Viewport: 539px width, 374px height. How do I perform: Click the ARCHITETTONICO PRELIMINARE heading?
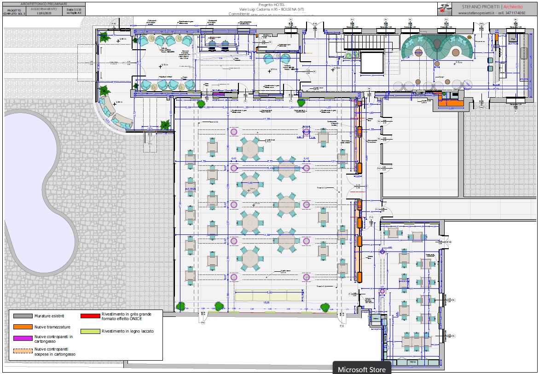point(44,4)
